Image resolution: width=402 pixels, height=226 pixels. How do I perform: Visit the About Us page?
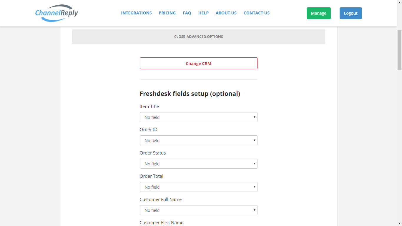(x=226, y=13)
